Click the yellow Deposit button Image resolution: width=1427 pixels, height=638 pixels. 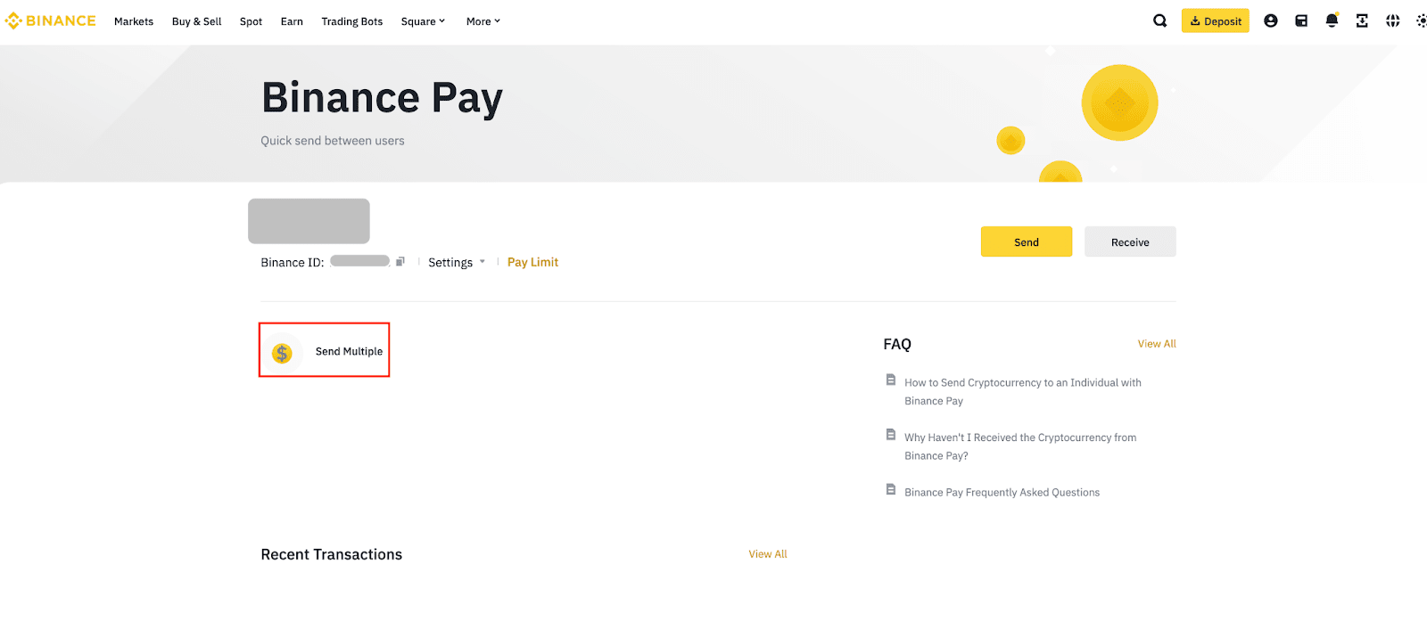pos(1215,20)
